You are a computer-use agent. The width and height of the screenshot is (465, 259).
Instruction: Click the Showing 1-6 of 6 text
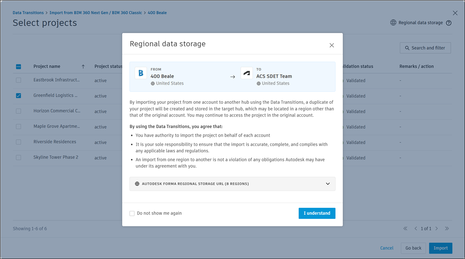30,229
